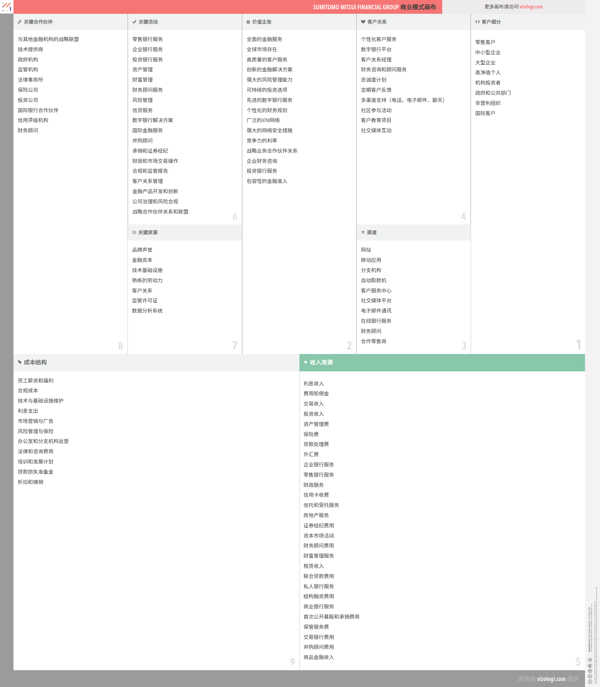Viewport: 600px width, 687px height.
Task: Open the vizologi.com link in top banner
Action: 531,7
